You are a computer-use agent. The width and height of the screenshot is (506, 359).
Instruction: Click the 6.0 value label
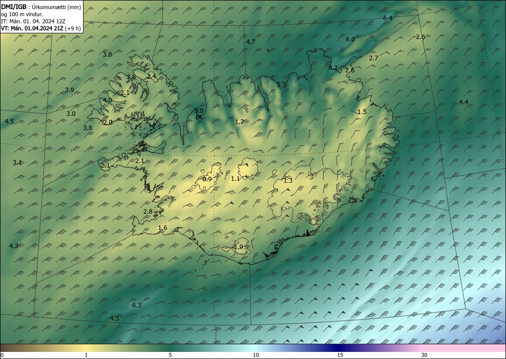[x=350, y=39]
